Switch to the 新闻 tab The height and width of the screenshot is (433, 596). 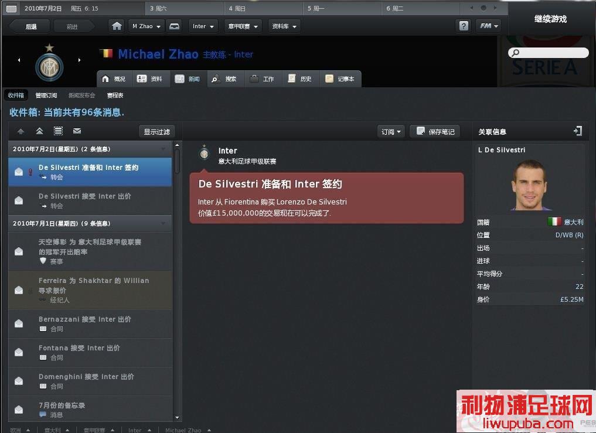(188, 79)
